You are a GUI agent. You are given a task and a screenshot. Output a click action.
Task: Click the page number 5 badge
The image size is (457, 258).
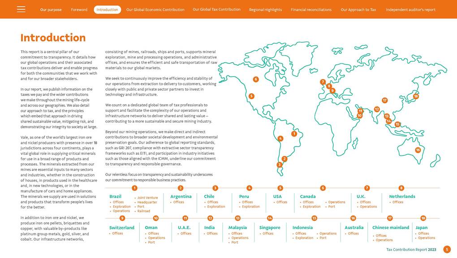coord(447,249)
